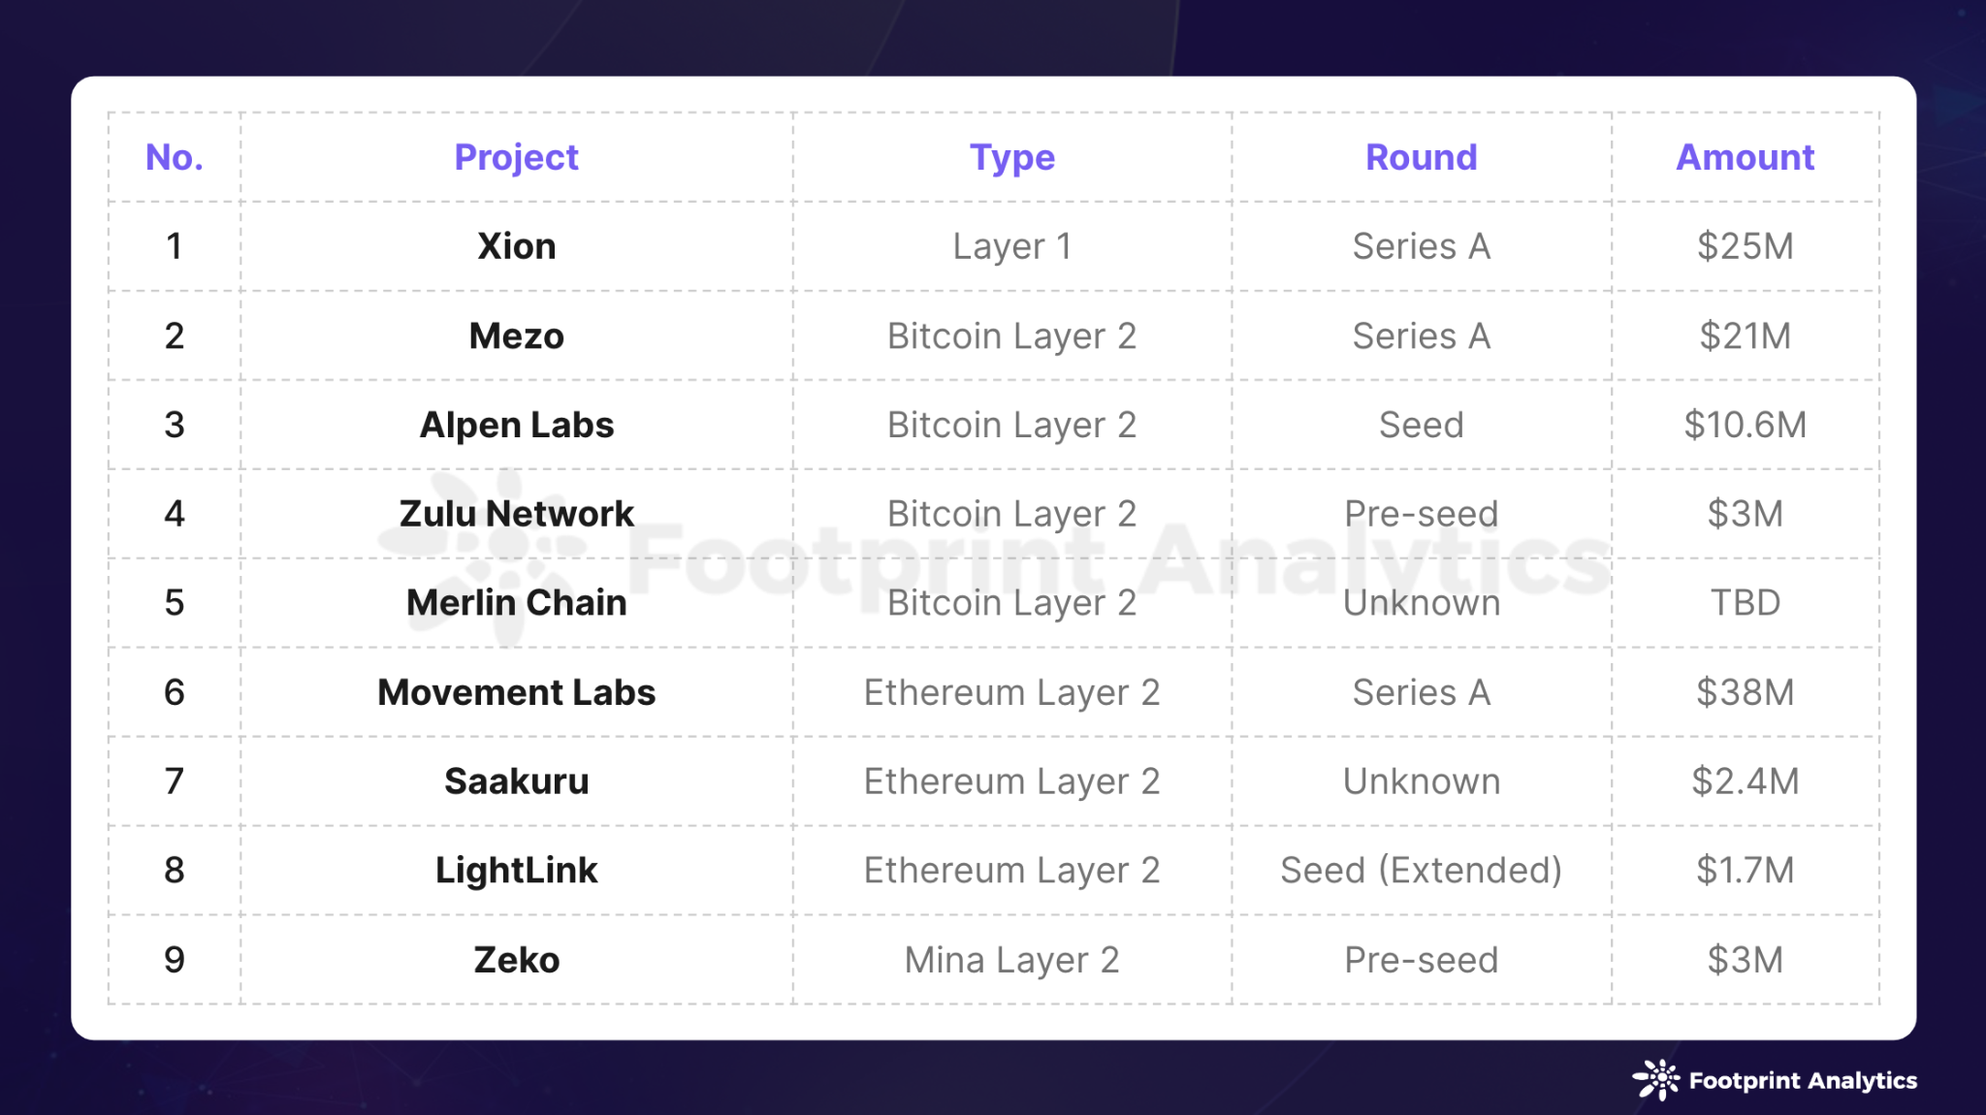Viewport: 1986px width, 1115px height.
Task: Open the Mezo project entry
Action: click(x=516, y=335)
